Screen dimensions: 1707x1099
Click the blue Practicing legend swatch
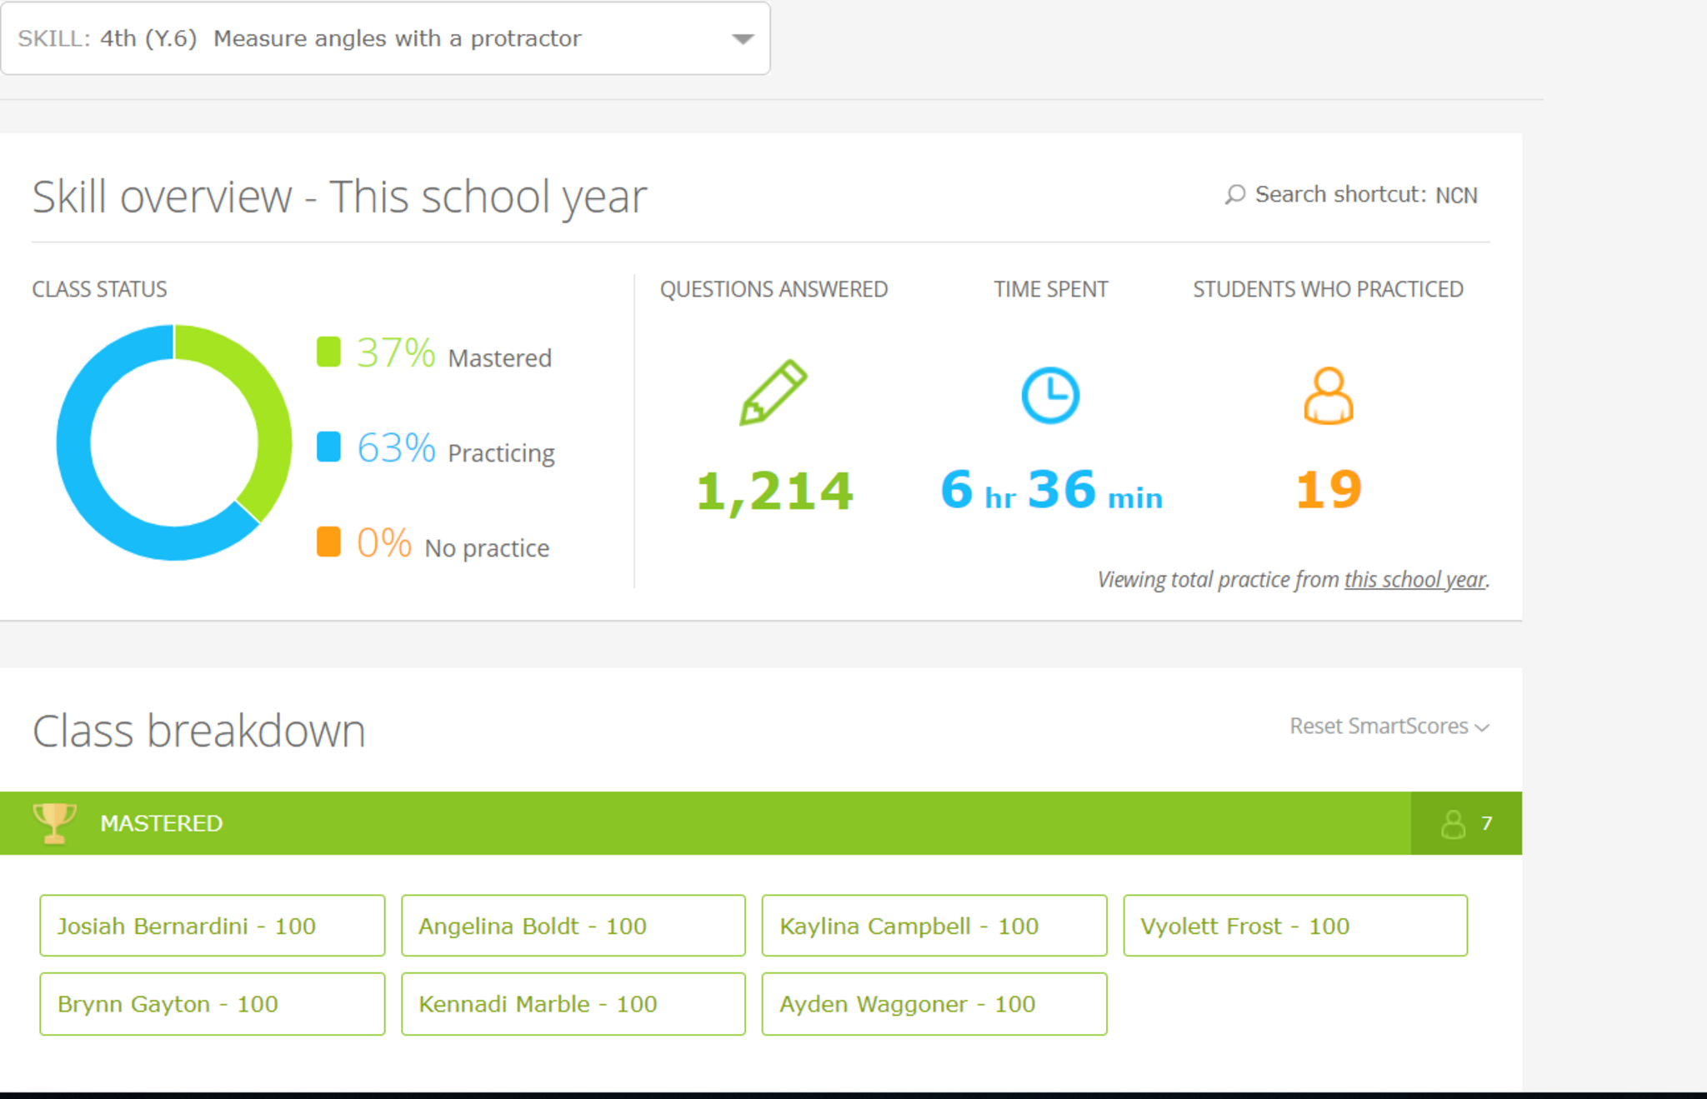[x=328, y=447]
